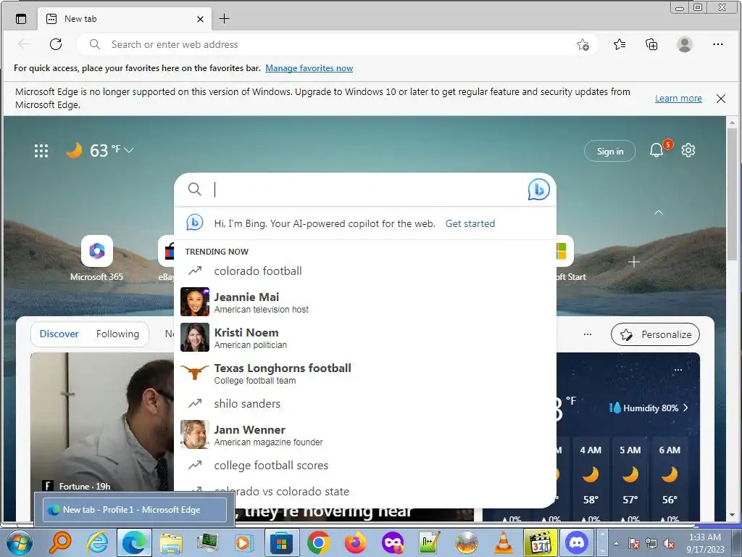Add this page to favorites
742x557 pixels.
[x=583, y=44]
